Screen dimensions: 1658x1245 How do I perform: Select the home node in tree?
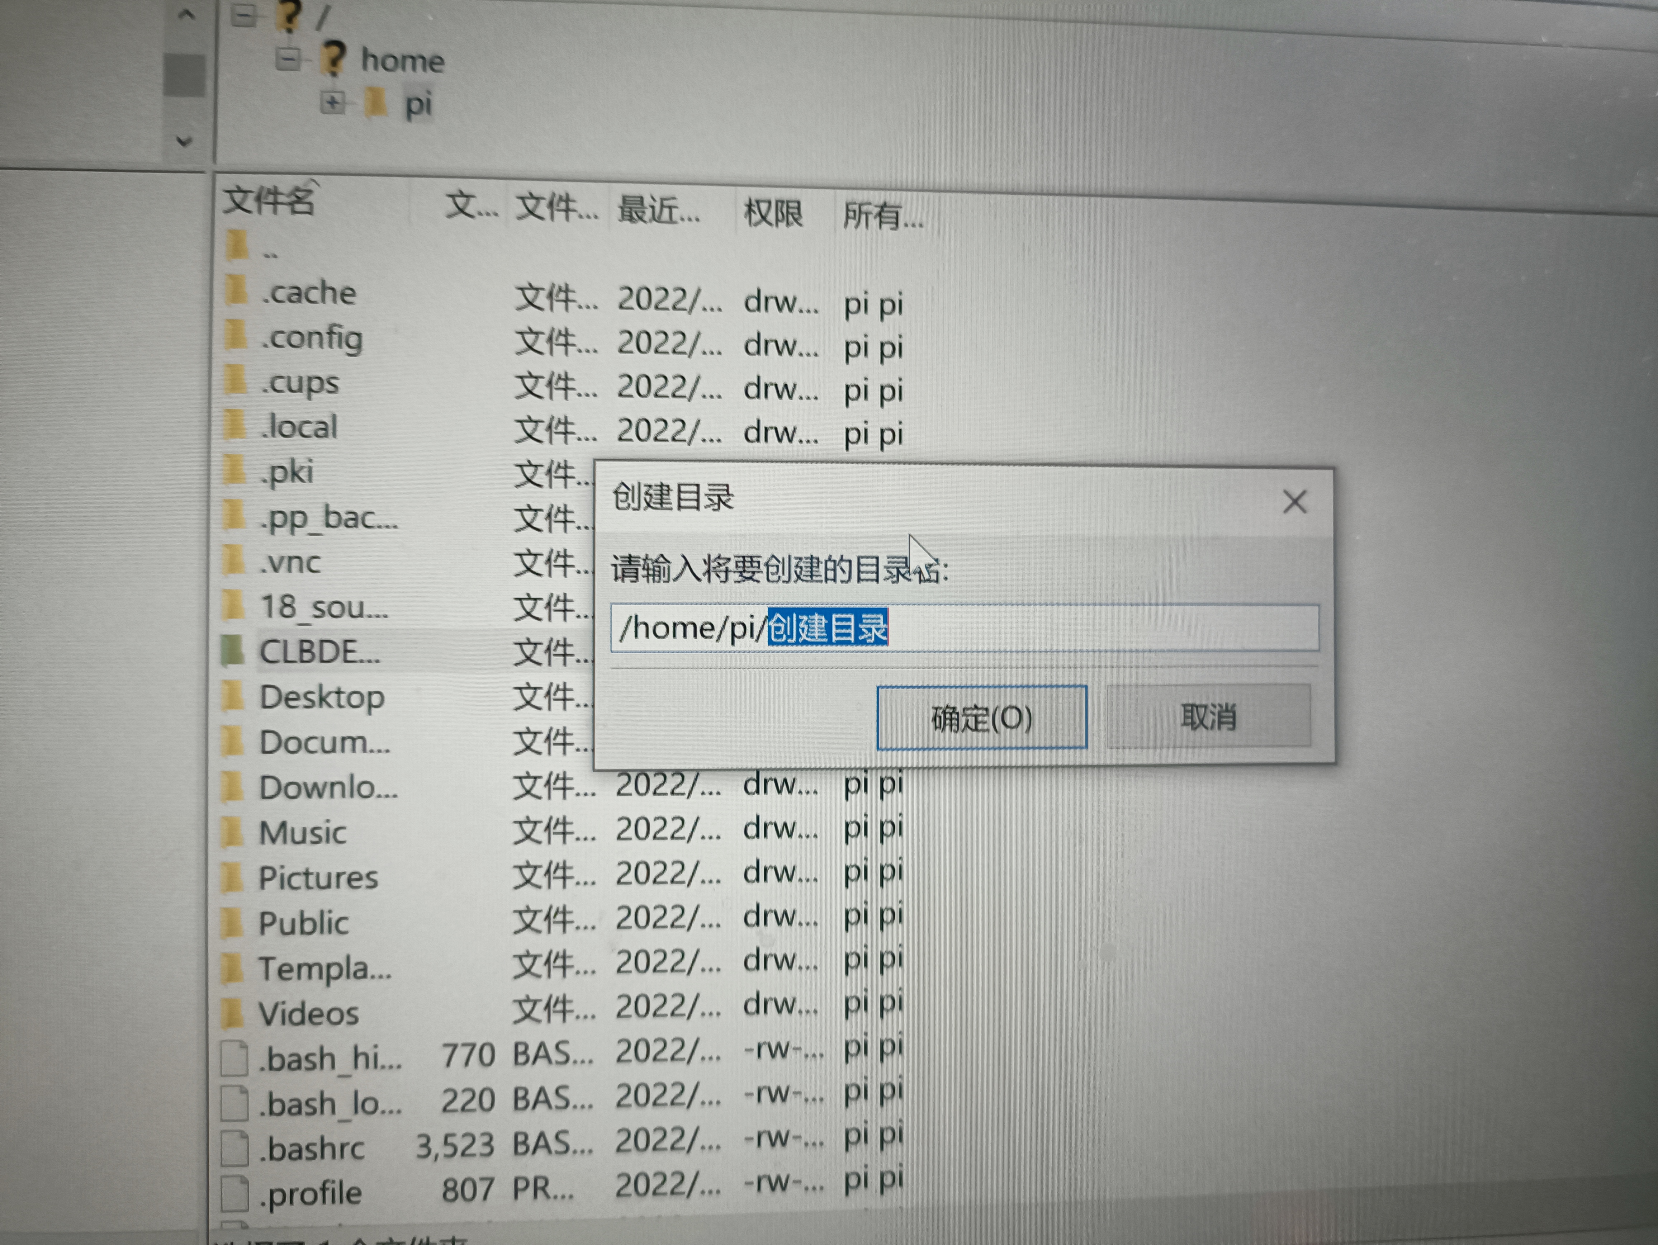403,60
